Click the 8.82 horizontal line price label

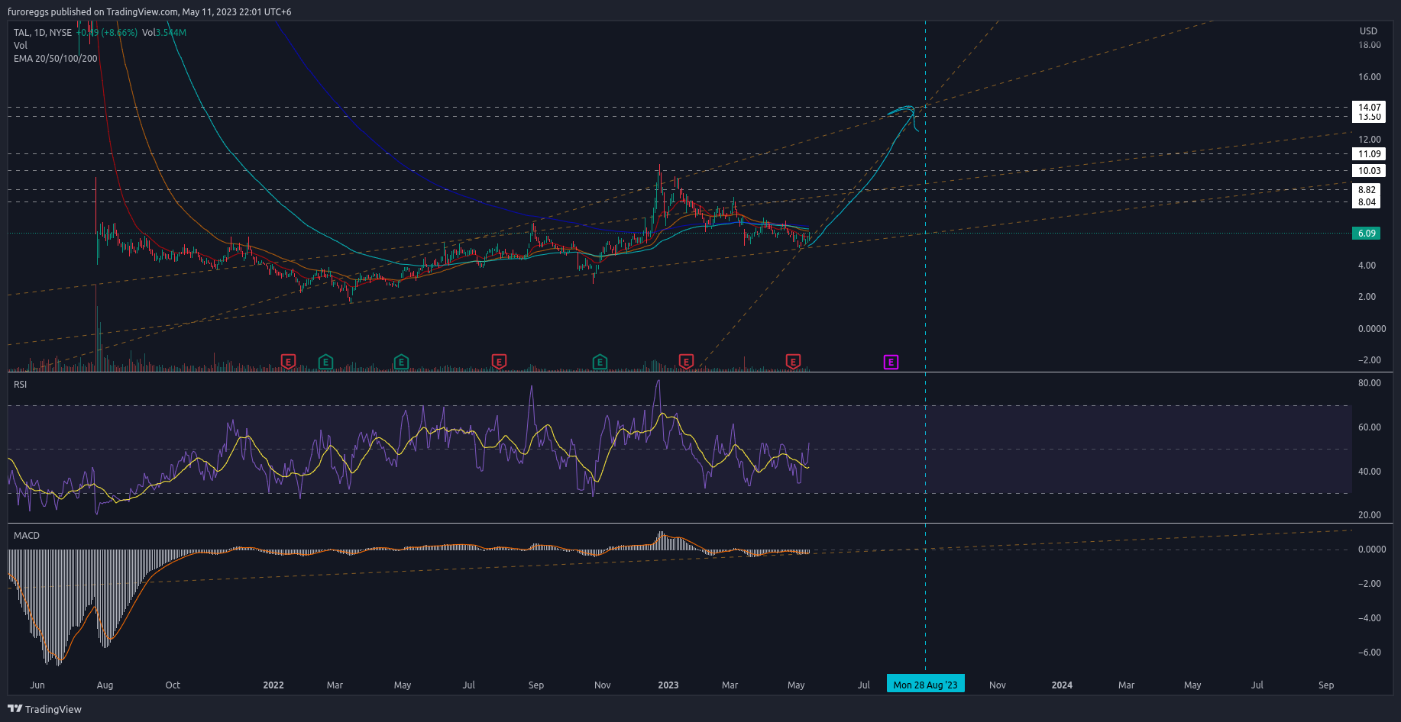coord(1367,190)
